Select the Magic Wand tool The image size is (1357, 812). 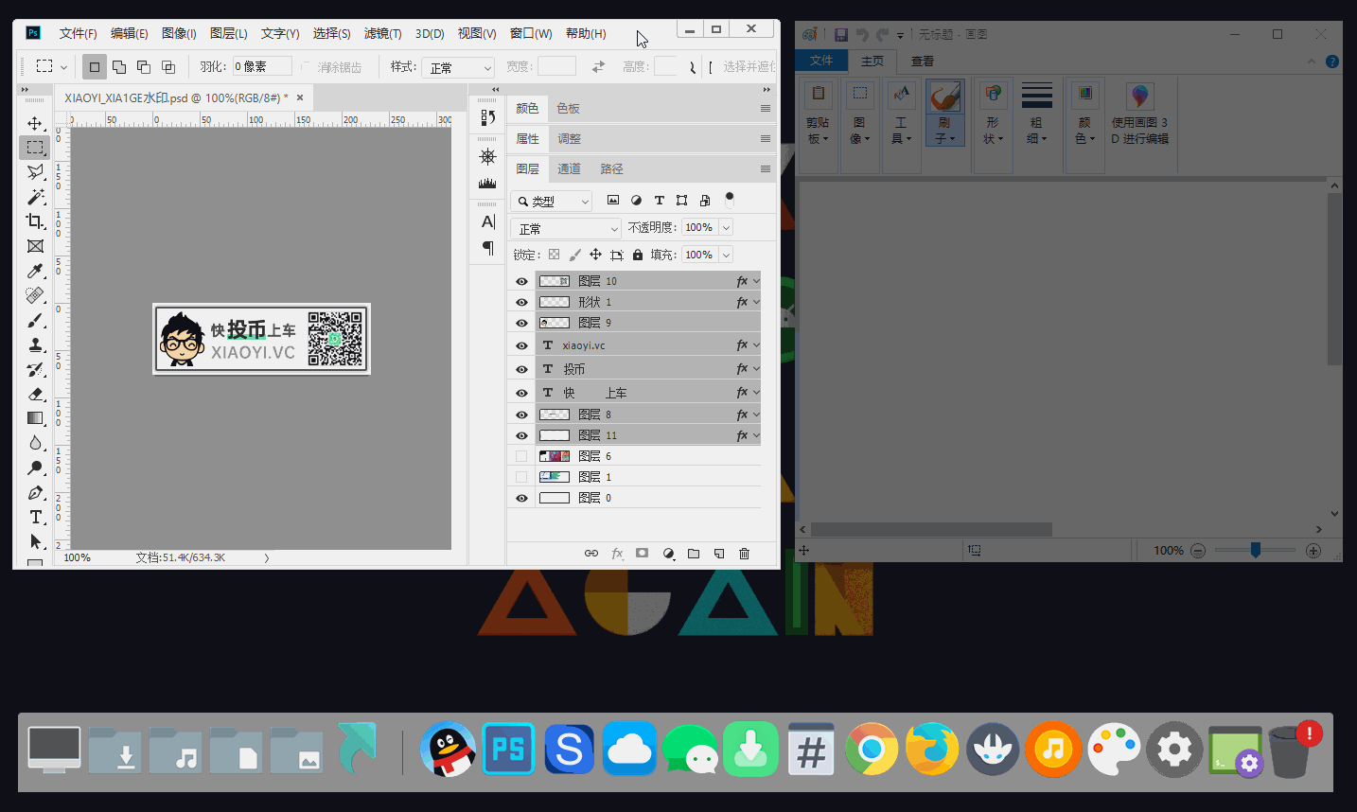[35, 197]
